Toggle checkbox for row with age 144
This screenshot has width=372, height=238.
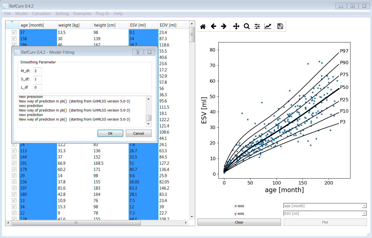click(14, 157)
